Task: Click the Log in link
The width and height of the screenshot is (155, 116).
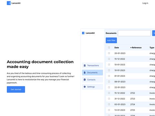Action: pos(145,3)
